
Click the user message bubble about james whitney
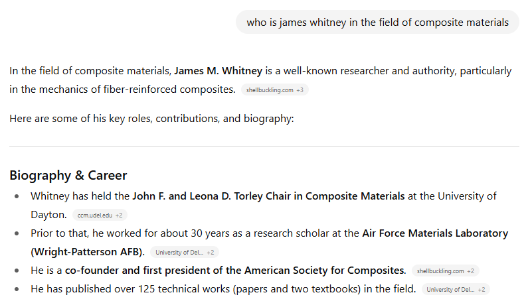coord(377,22)
